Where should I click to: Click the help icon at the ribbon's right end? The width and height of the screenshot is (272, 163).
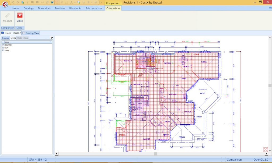pos(270,8)
